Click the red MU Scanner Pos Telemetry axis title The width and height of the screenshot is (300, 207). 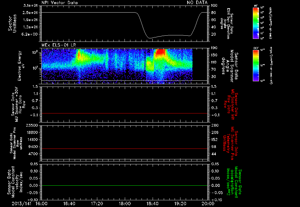231,143
